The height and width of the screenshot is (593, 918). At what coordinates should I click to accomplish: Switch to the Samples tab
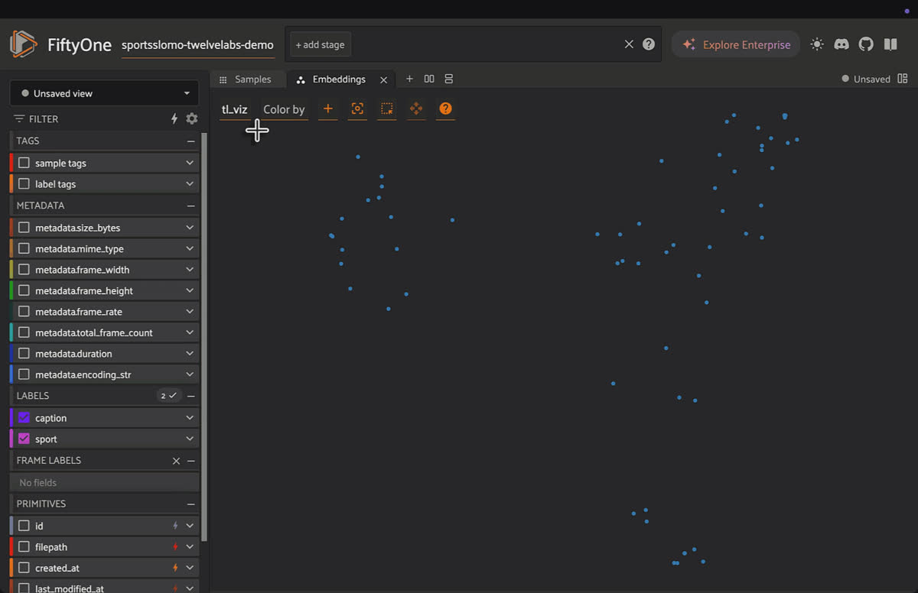(x=246, y=79)
